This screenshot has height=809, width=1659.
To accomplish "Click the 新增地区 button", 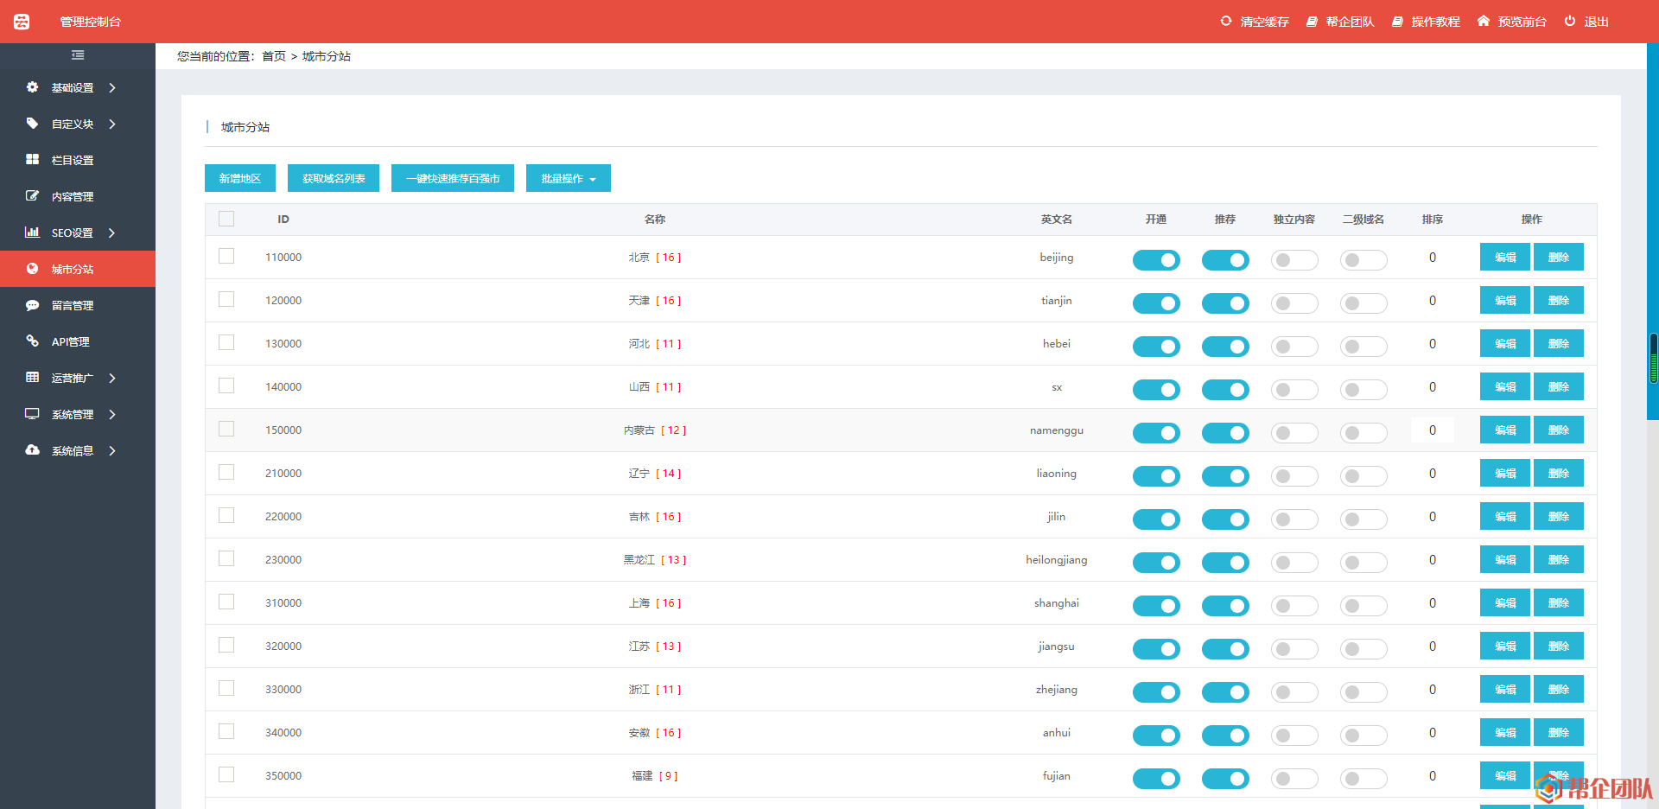I will [x=240, y=178].
